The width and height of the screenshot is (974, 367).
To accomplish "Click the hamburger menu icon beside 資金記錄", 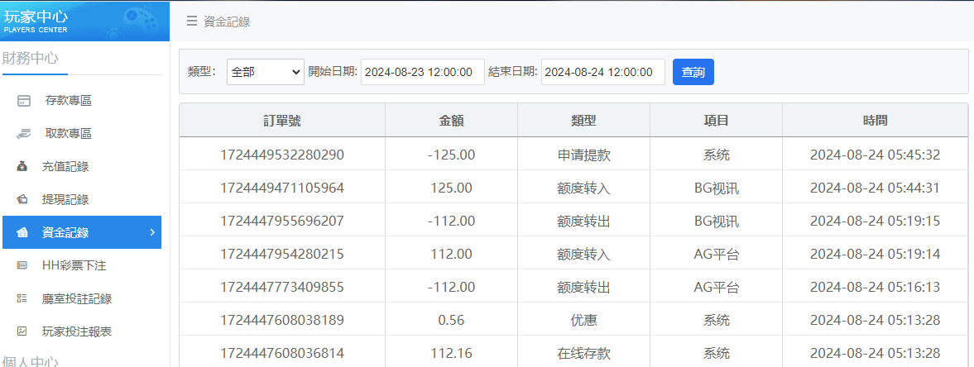I will click(x=192, y=21).
